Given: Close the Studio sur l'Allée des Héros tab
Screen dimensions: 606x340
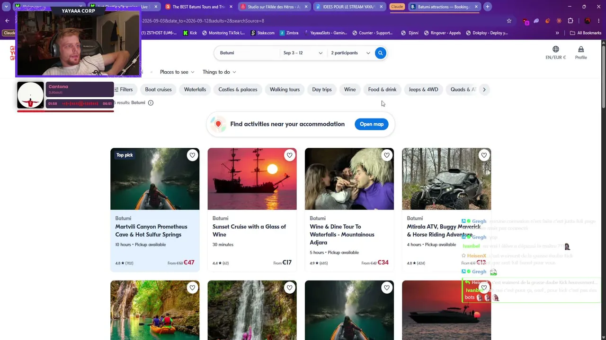Looking at the screenshot, I should (306, 7).
